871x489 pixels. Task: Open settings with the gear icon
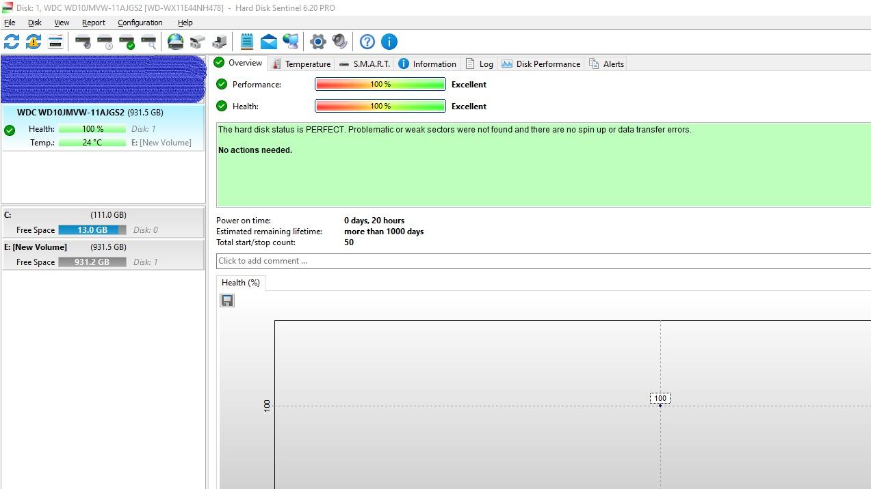317,42
